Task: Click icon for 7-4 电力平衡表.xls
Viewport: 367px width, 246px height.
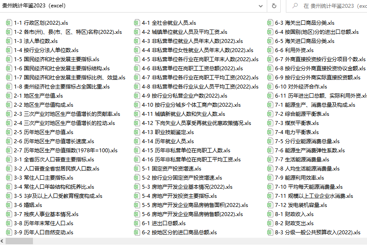Action: tap(270, 132)
